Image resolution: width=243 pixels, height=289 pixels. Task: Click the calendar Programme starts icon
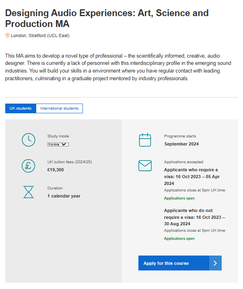[x=145, y=140]
